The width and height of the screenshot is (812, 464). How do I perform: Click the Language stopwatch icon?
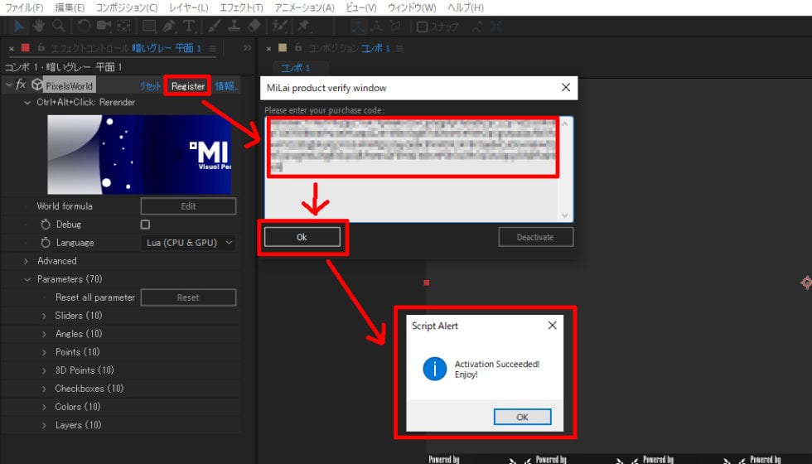[x=44, y=243]
